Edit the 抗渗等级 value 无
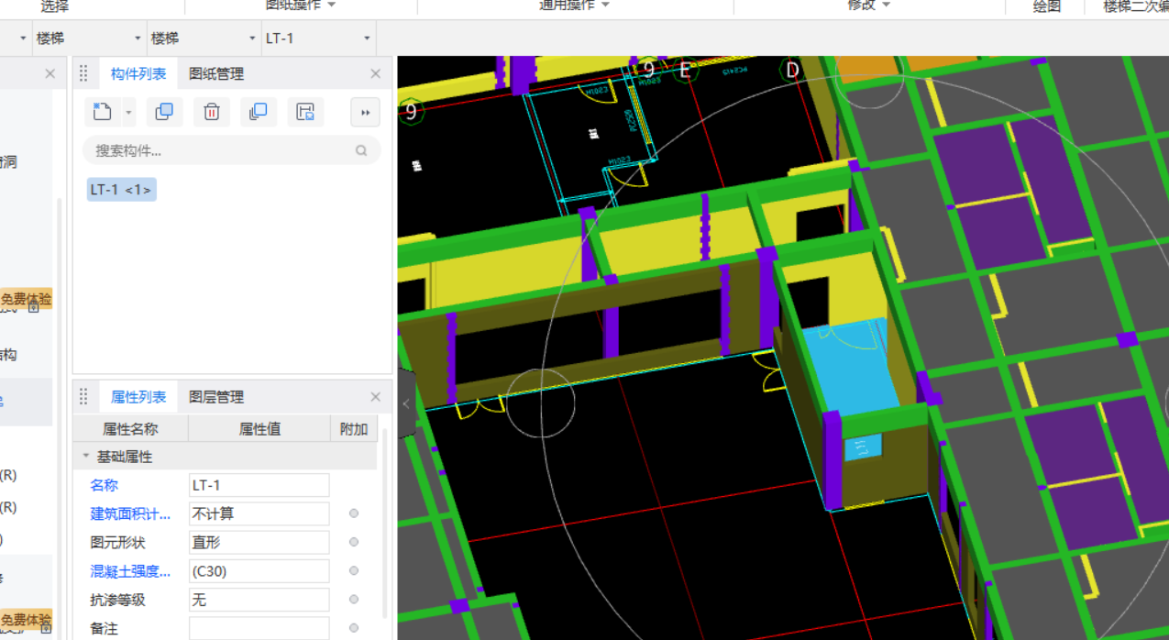Viewport: 1169px width, 640px height. pos(259,600)
